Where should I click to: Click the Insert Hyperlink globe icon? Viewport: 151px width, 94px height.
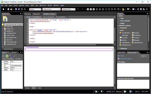pos(144,9)
